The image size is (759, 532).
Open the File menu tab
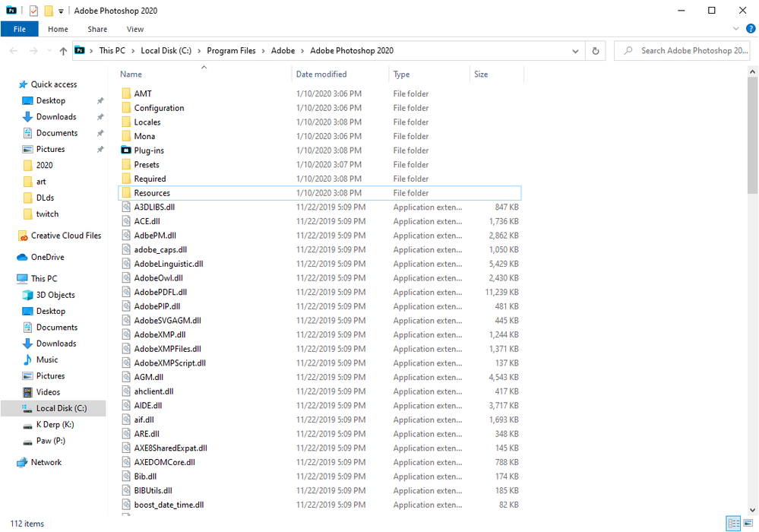tap(19, 29)
